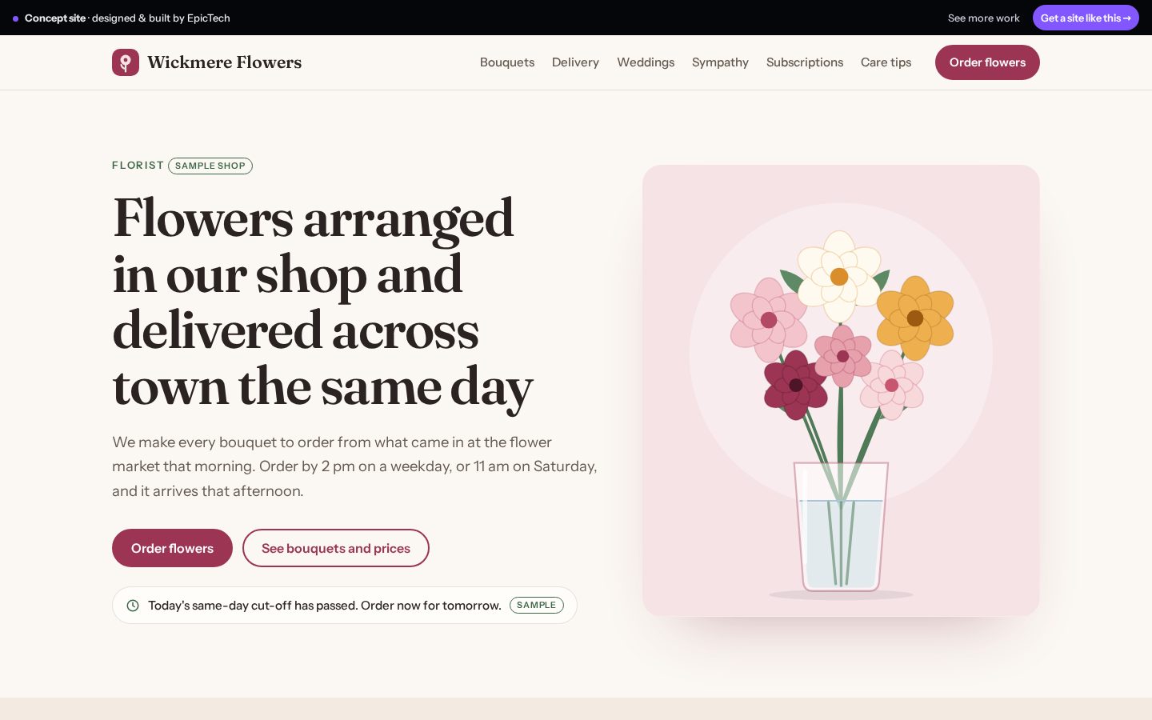Click Get a site like this
This screenshot has height=720, width=1152.
coord(1086,18)
